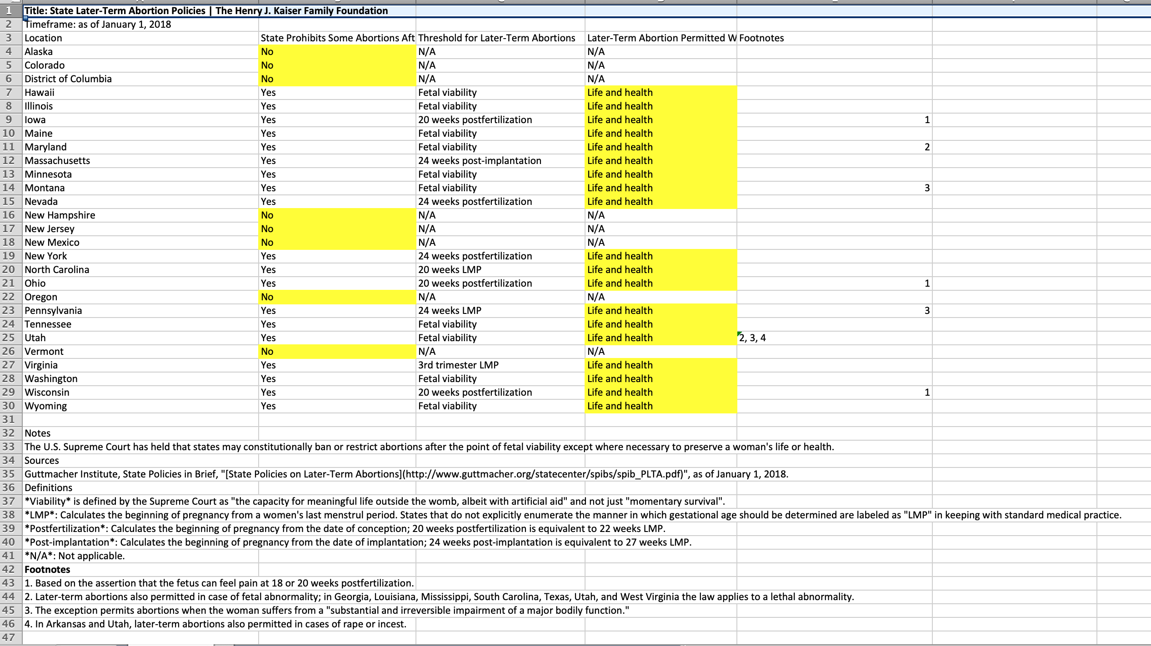The width and height of the screenshot is (1151, 646).
Task: Click the row 3 header number
Action: tap(11, 38)
